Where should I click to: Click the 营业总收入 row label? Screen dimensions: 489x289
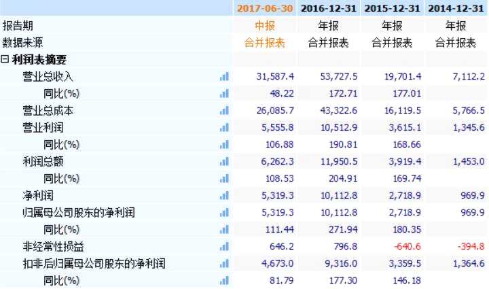[48, 76]
